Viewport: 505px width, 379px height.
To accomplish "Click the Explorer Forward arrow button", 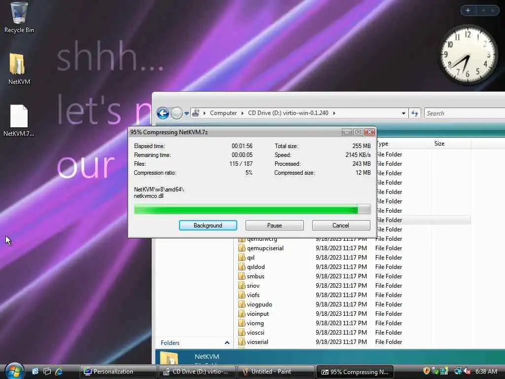I will [x=177, y=113].
